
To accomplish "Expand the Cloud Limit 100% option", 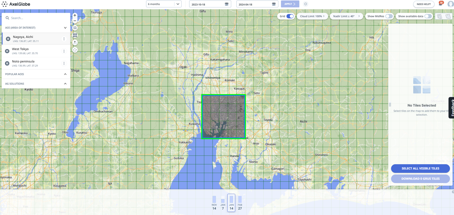I will 312,16.
